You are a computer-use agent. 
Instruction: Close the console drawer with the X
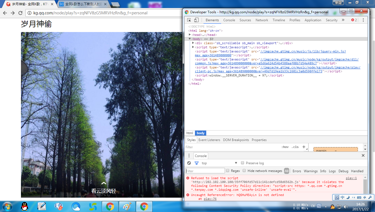[x=363, y=156]
